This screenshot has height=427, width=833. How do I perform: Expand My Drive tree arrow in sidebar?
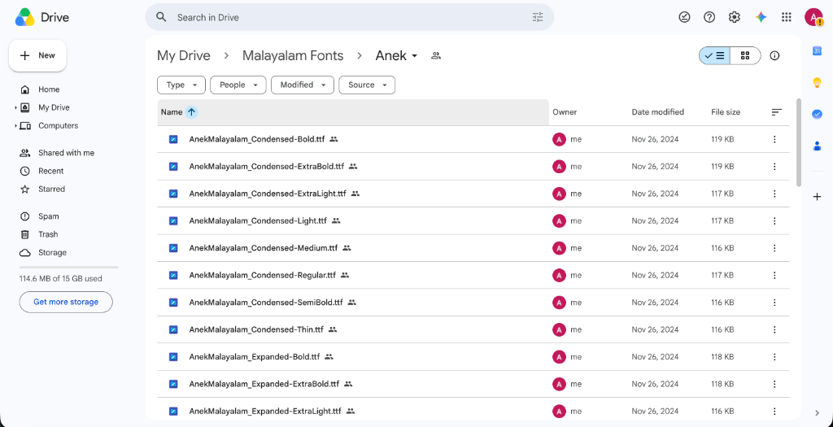click(x=15, y=108)
